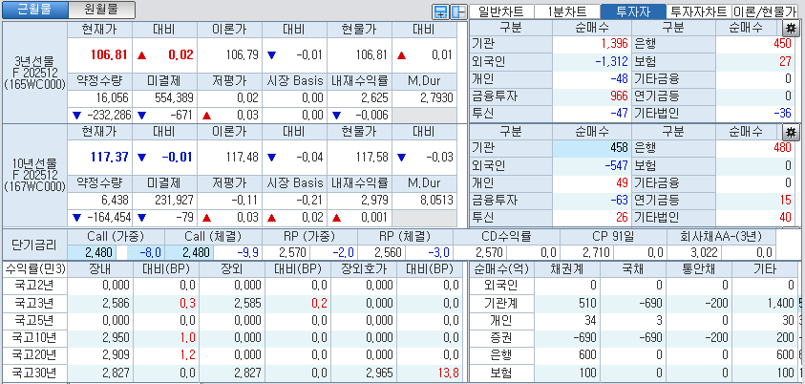This screenshot has height=384, width=805.
Task: Click the 증권 row label in bond table
Action: click(x=503, y=338)
